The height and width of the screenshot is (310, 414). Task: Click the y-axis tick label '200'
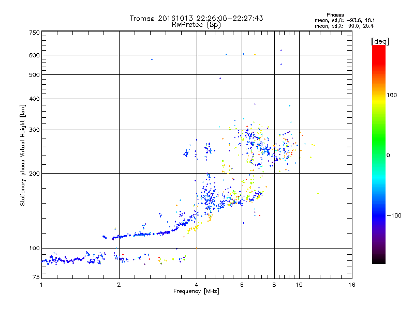pos(34,174)
